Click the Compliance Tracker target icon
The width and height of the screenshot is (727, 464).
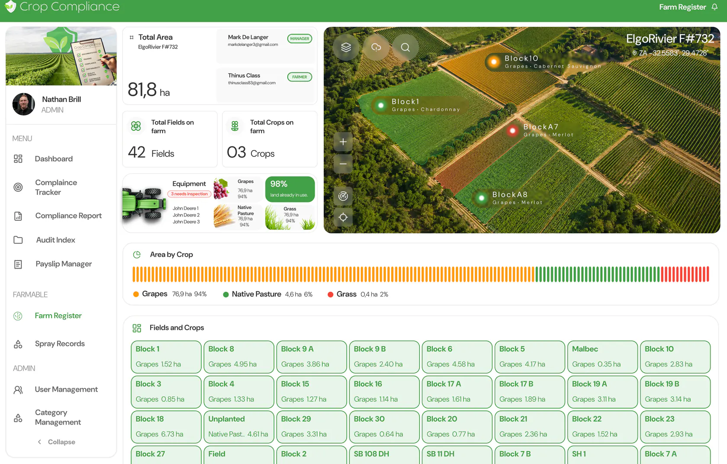click(x=18, y=187)
